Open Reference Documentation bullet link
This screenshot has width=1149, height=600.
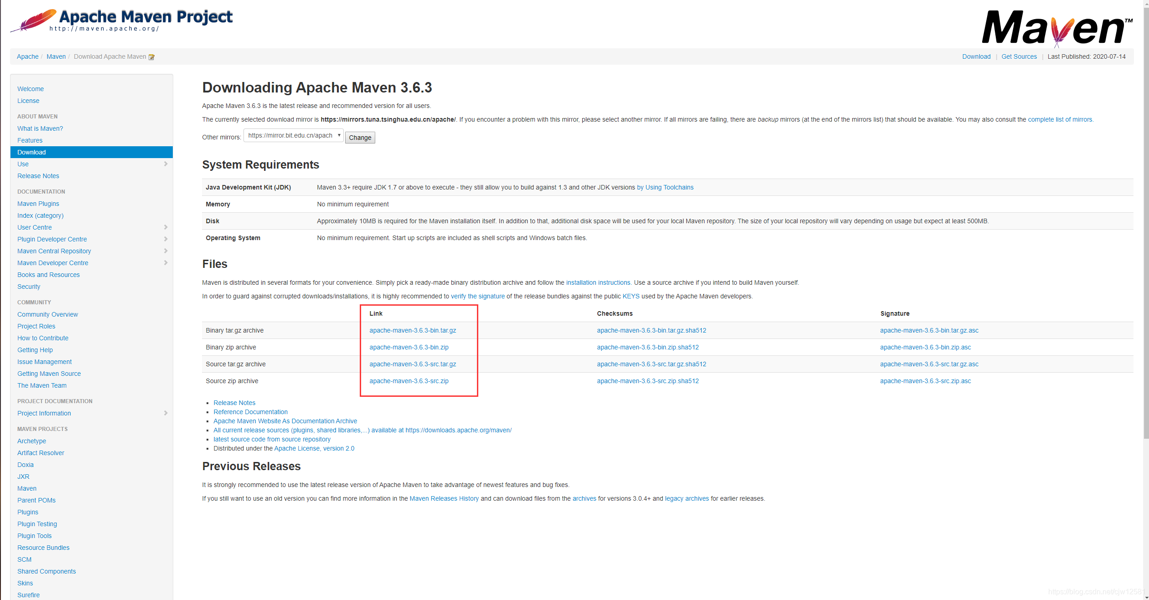tap(250, 412)
